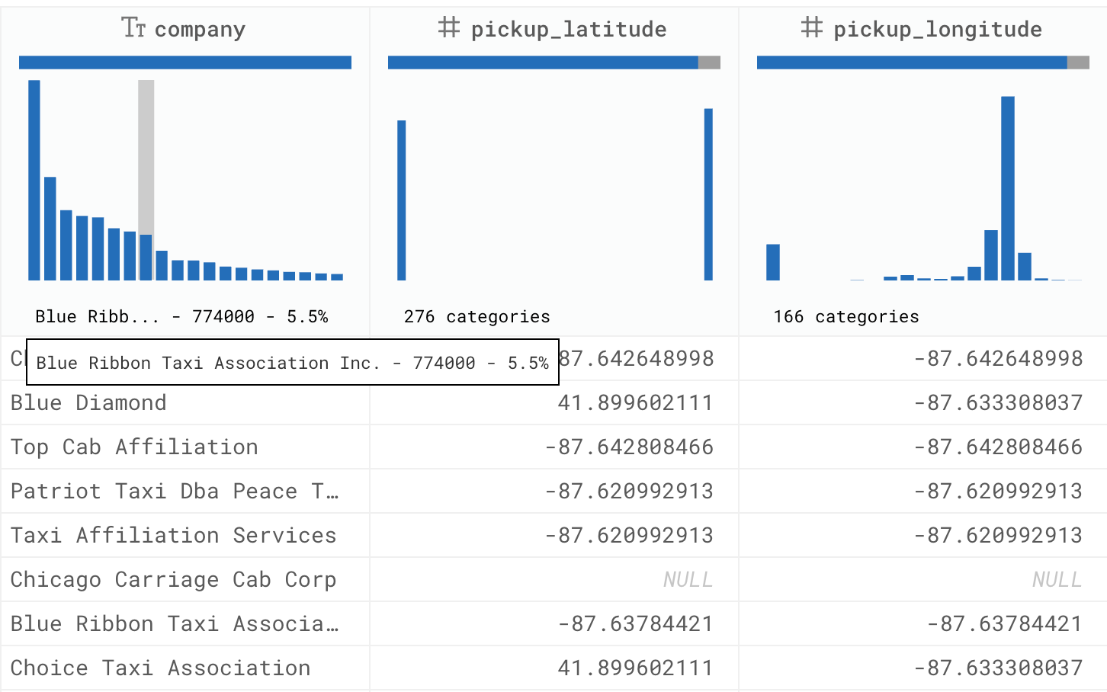Click the Top Cab Affiliation row label
The image size is (1107, 692).
(x=133, y=447)
